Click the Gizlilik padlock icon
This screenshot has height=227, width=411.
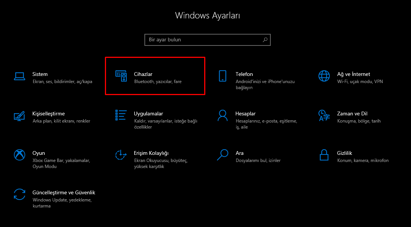[x=324, y=155]
